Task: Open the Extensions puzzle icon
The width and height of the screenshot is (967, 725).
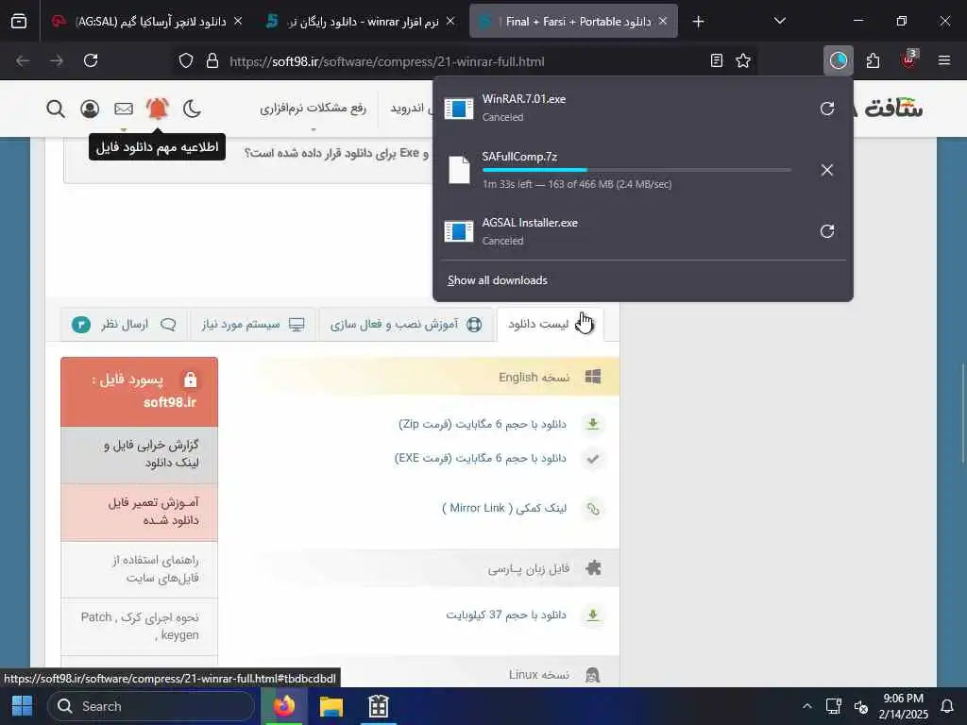Action: tap(873, 60)
